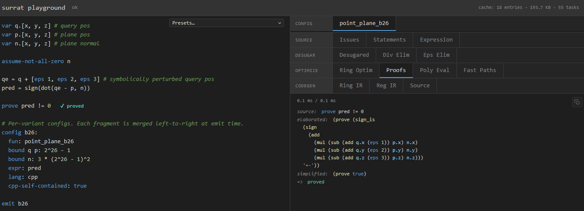This screenshot has height=211, width=584.
Task: Open the Div Elim tab
Action: tap(396, 55)
